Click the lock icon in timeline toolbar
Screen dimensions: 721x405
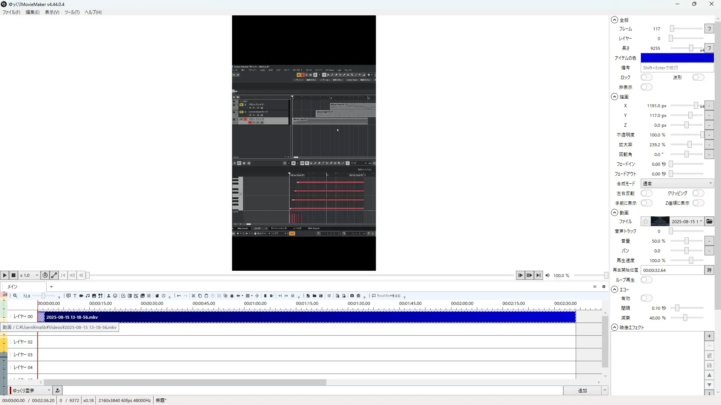tap(232, 296)
